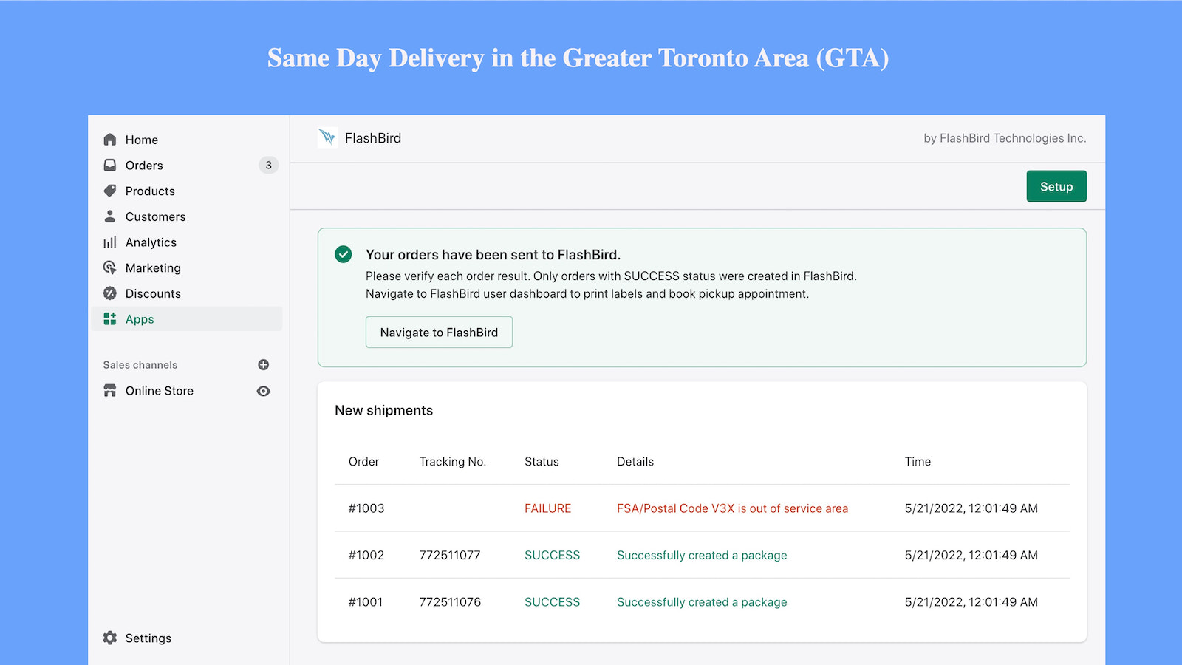This screenshot has height=665, width=1182.
Task: Select order #1002 in the table
Action: coord(366,555)
